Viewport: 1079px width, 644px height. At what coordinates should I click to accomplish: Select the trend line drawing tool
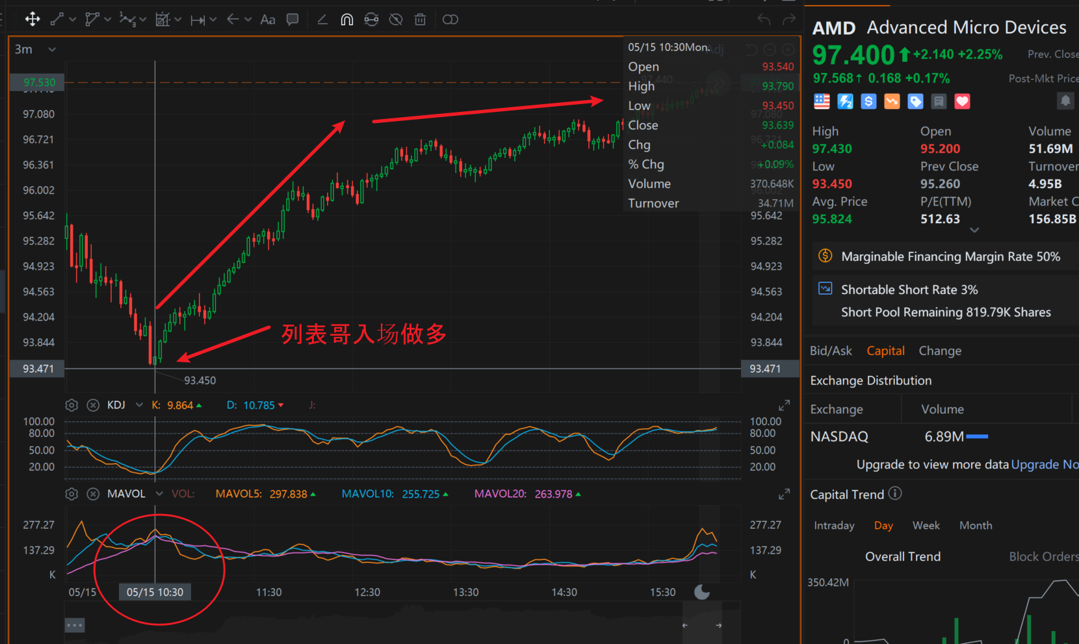point(57,20)
